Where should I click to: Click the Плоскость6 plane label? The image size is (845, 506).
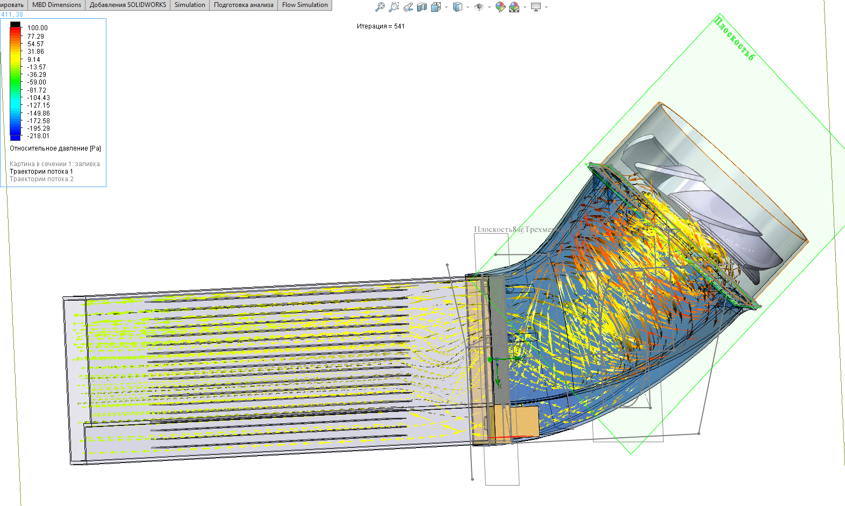(x=734, y=38)
